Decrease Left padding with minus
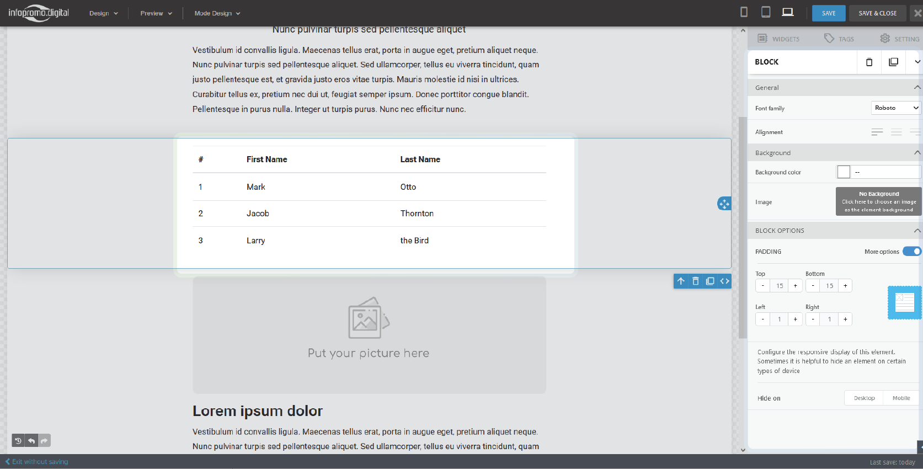This screenshot has height=469, width=923. point(762,319)
